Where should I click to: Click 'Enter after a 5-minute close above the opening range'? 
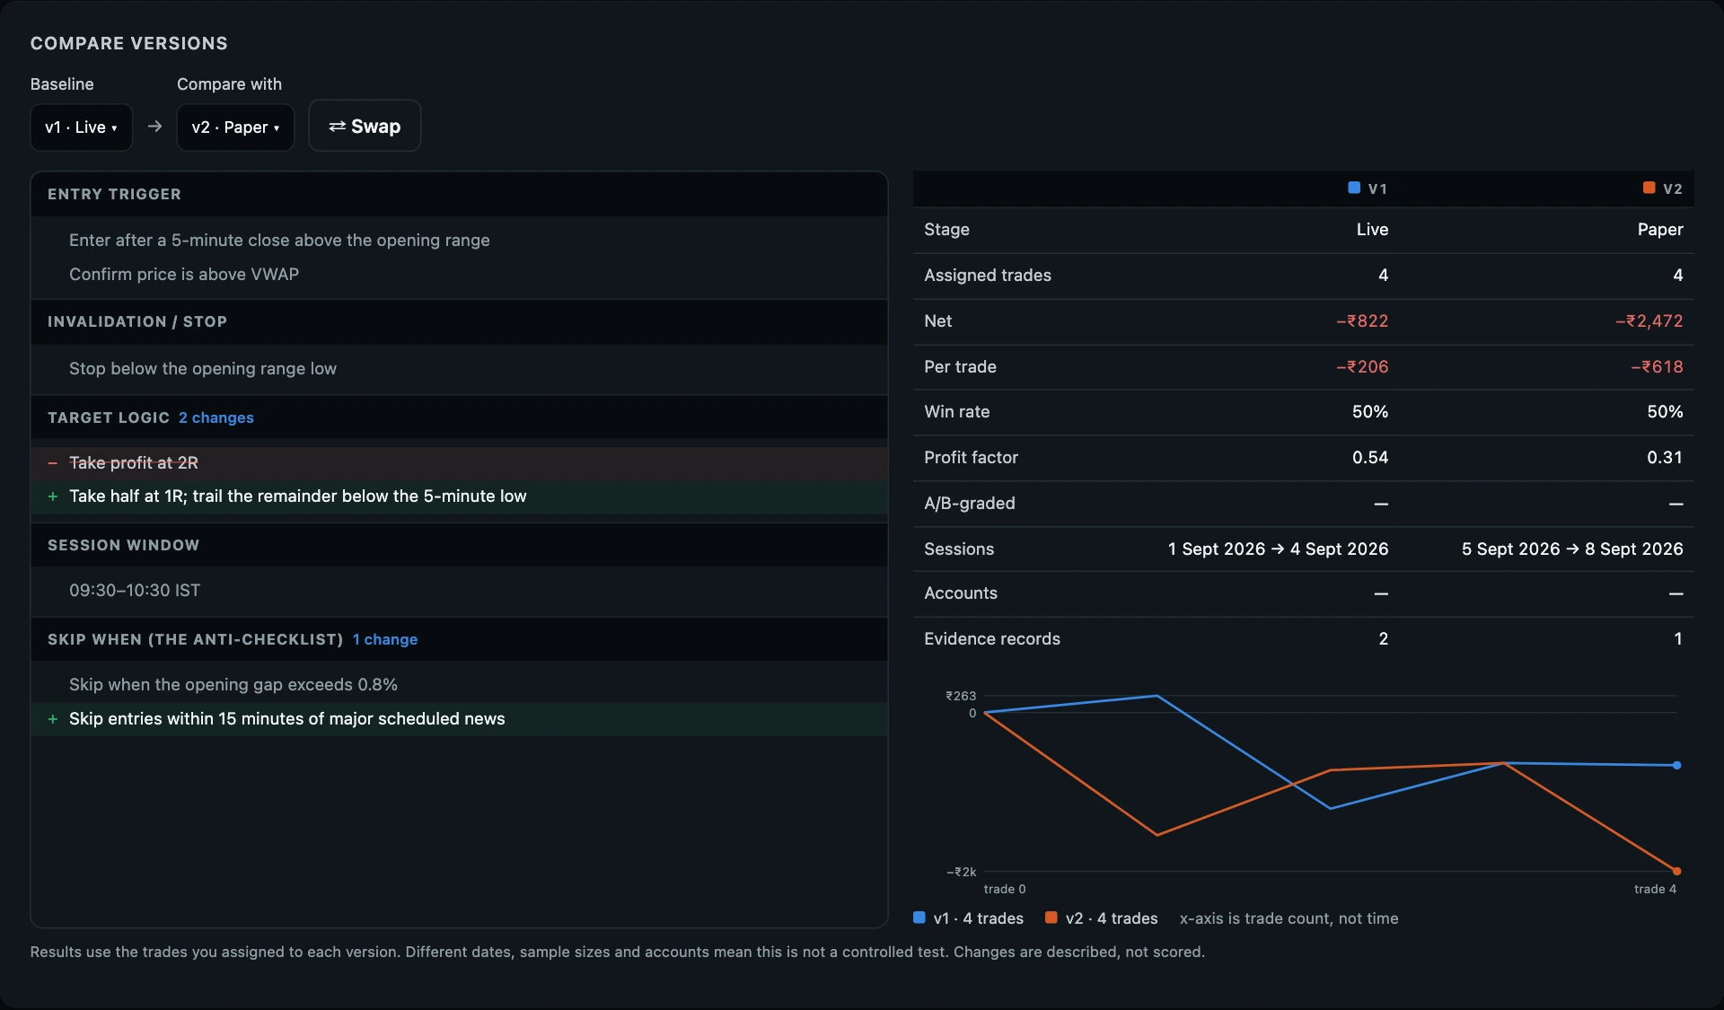[x=279, y=240]
